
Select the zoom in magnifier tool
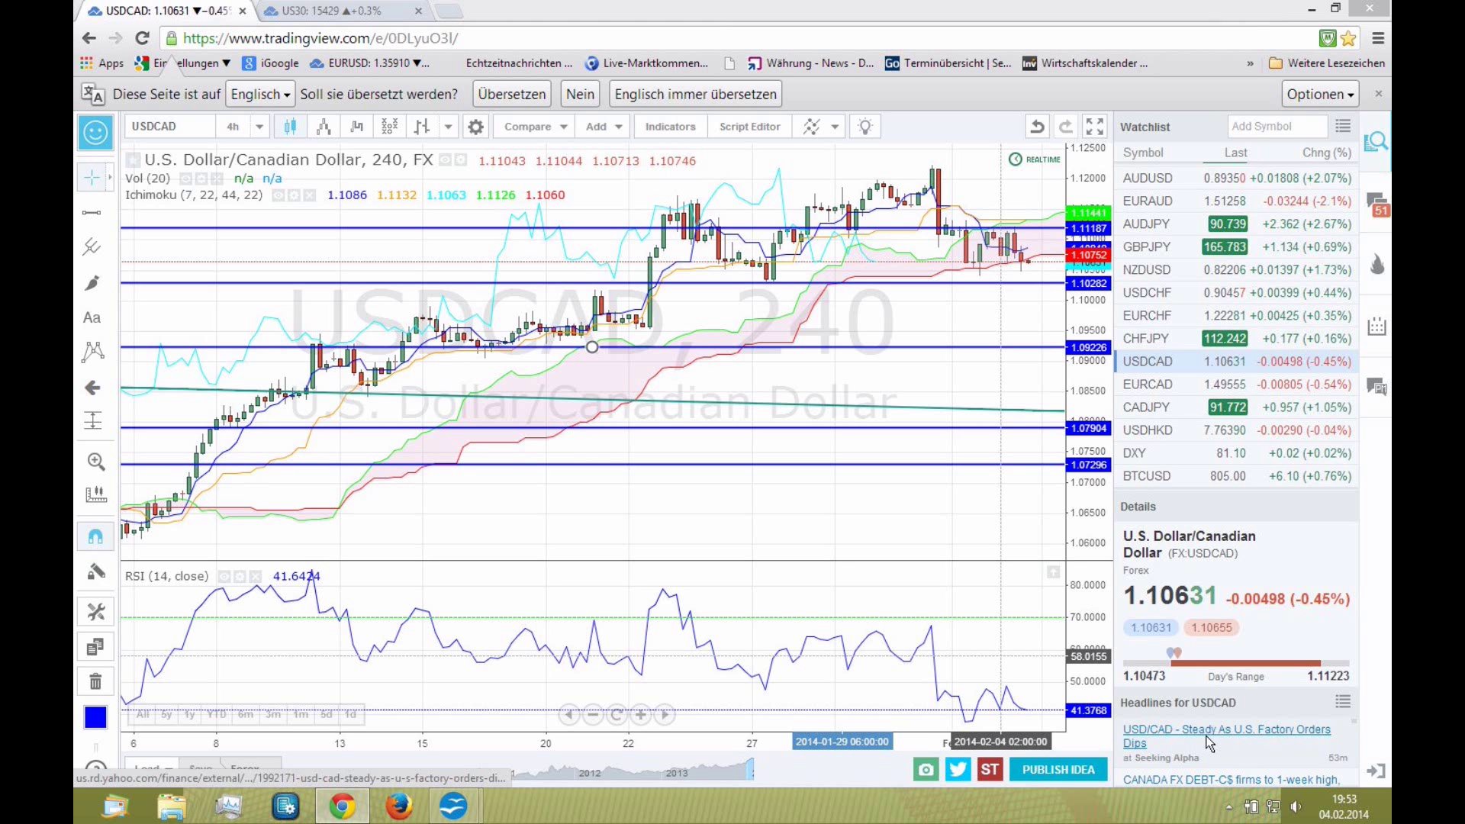click(x=95, y=462)
